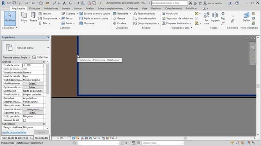This screenshot has height=146, width=261.
Task: Switch to the Insertar ribbon tab
Action: [66, 9]
